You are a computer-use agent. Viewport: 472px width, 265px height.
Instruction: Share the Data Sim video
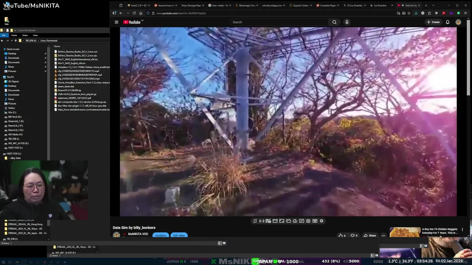pos(370,235)
